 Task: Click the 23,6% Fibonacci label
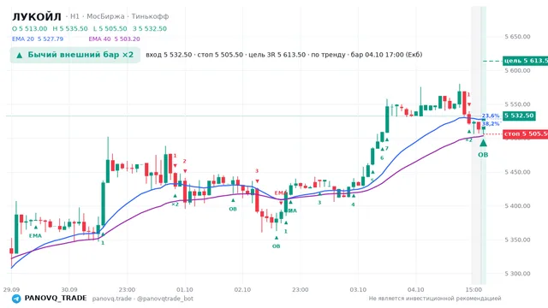(491, 115)
